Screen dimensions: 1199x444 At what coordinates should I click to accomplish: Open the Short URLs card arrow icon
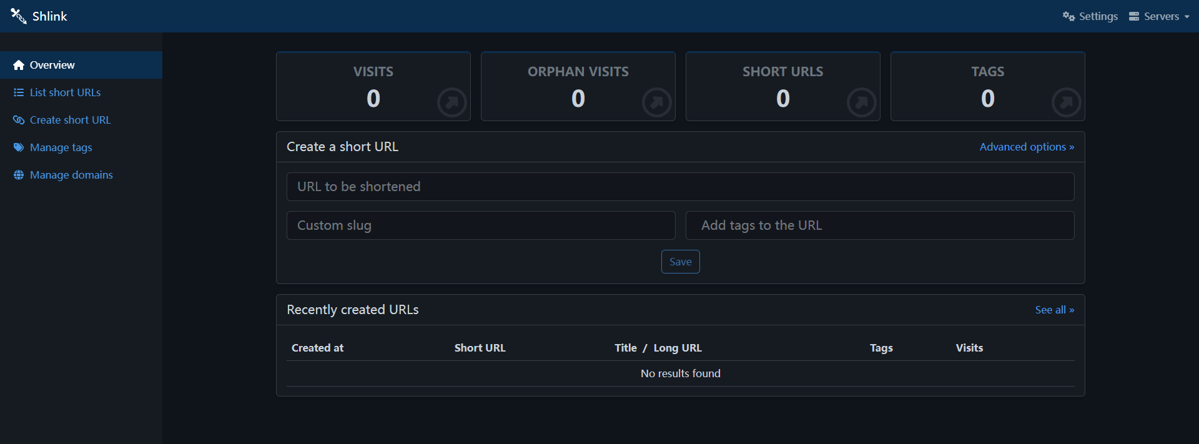pos(862,102)
